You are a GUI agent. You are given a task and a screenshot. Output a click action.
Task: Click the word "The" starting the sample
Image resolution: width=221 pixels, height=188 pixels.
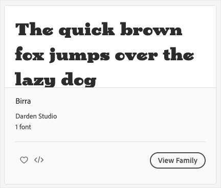pos(34,29)
